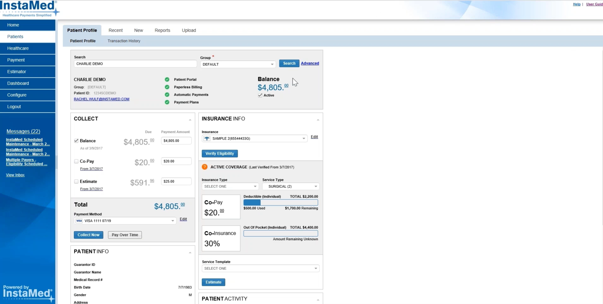Click the Pay Over Time button

pyautogui.click(x=125, y=235)
